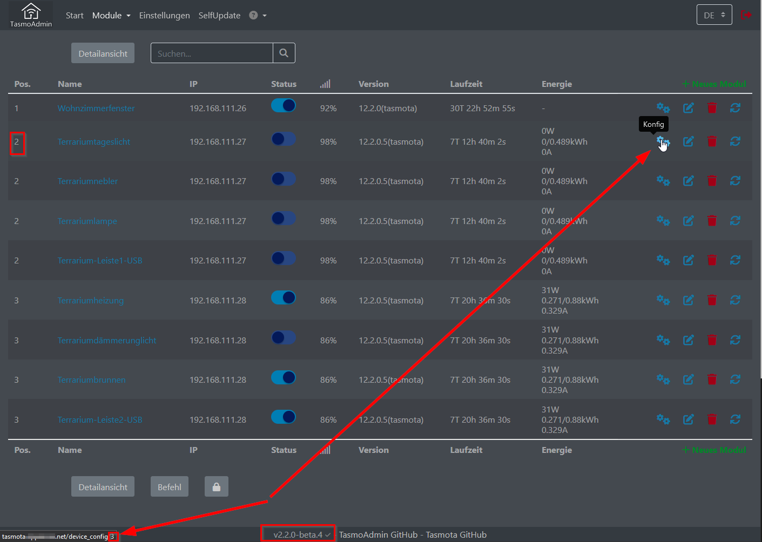The width and height of the screenshot is (762, 542).
Task: Open the lock button below the table
Action: 216,486
